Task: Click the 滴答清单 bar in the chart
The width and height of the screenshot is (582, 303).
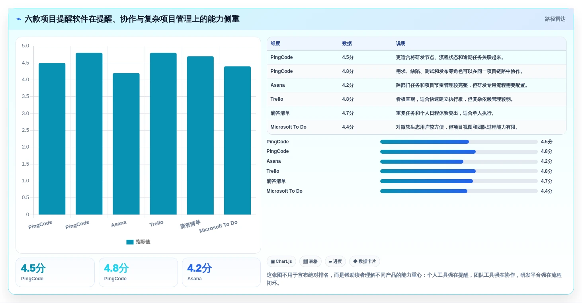Action: (200, 135)
